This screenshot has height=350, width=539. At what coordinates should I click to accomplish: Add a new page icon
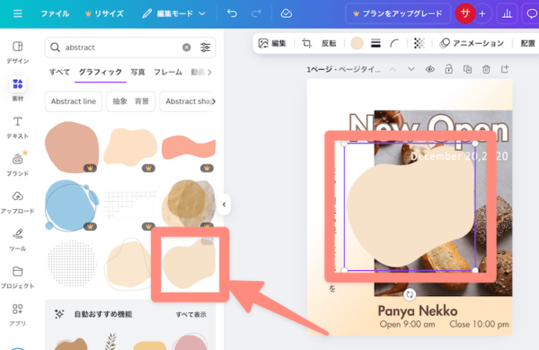point(505,69)
